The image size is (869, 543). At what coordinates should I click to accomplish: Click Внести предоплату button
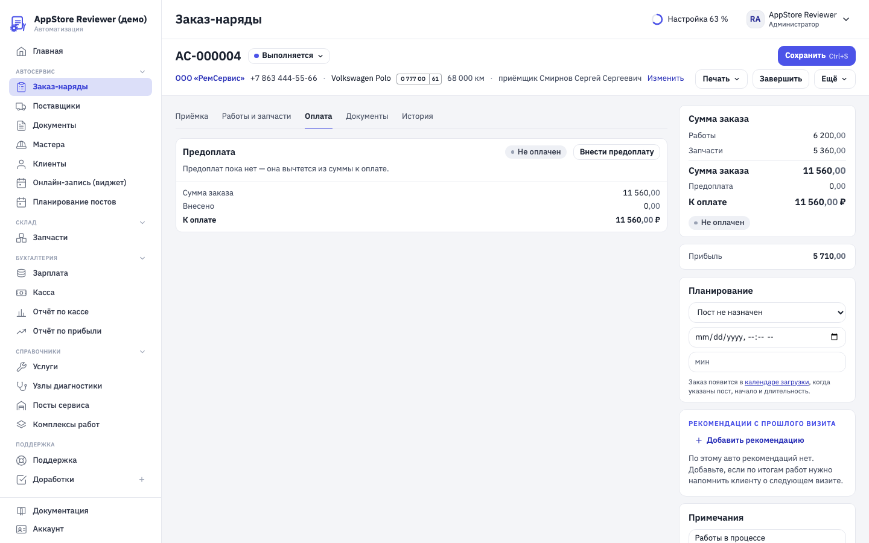click(617, 152)
